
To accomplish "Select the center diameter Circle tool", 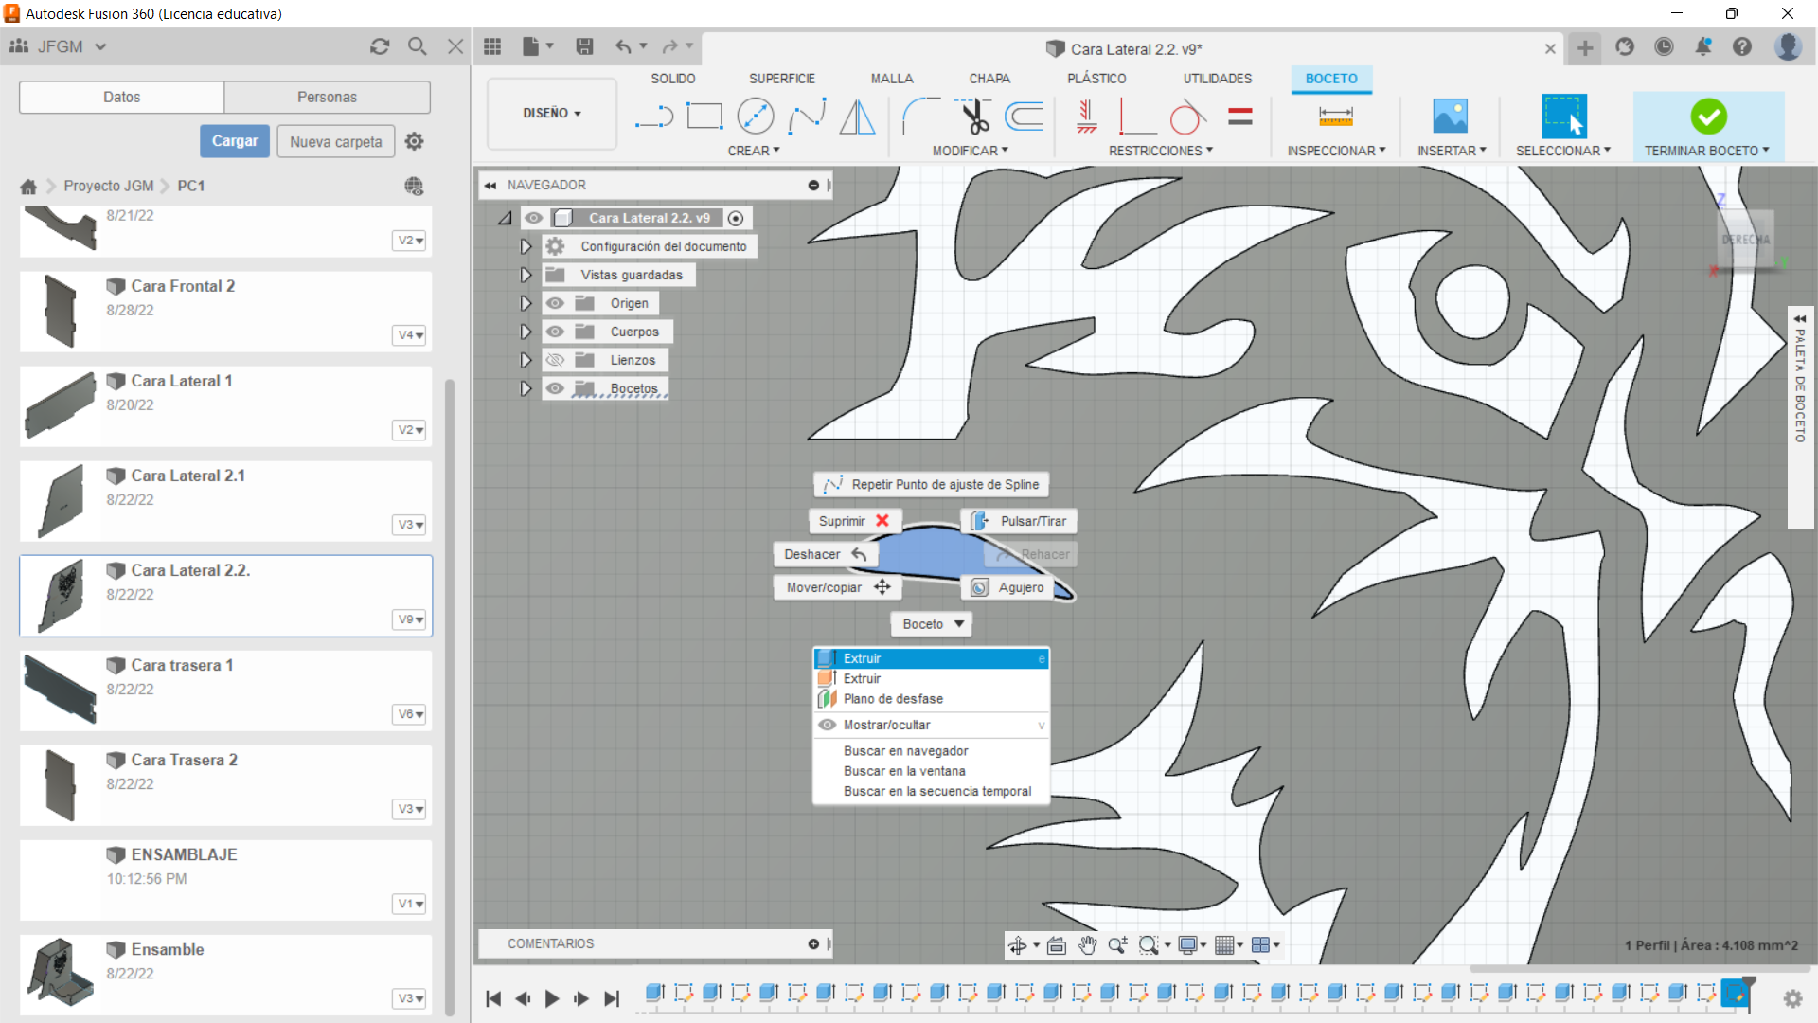I will click(755, 117).
